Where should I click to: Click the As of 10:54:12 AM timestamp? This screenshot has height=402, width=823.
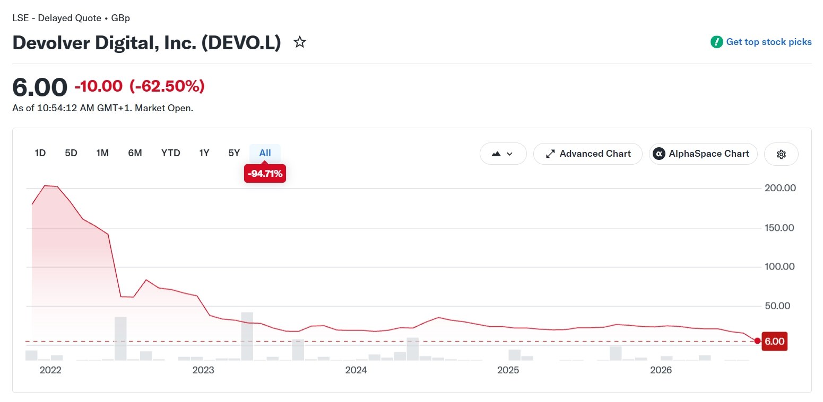point(102,108)
